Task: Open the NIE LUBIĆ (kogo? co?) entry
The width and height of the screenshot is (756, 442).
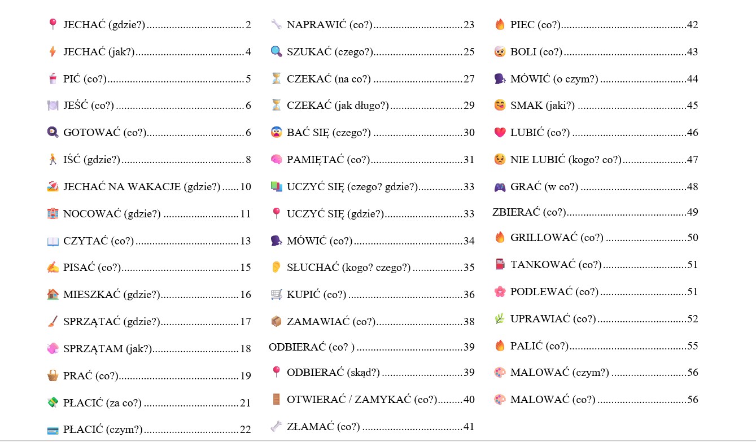Action: (565, 160)
